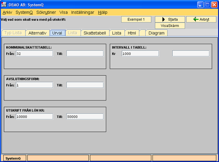The height and width of the screenshot is (162, 219).
Task: Open the Sökrutiner menu
Action: [x=47, y=12]
